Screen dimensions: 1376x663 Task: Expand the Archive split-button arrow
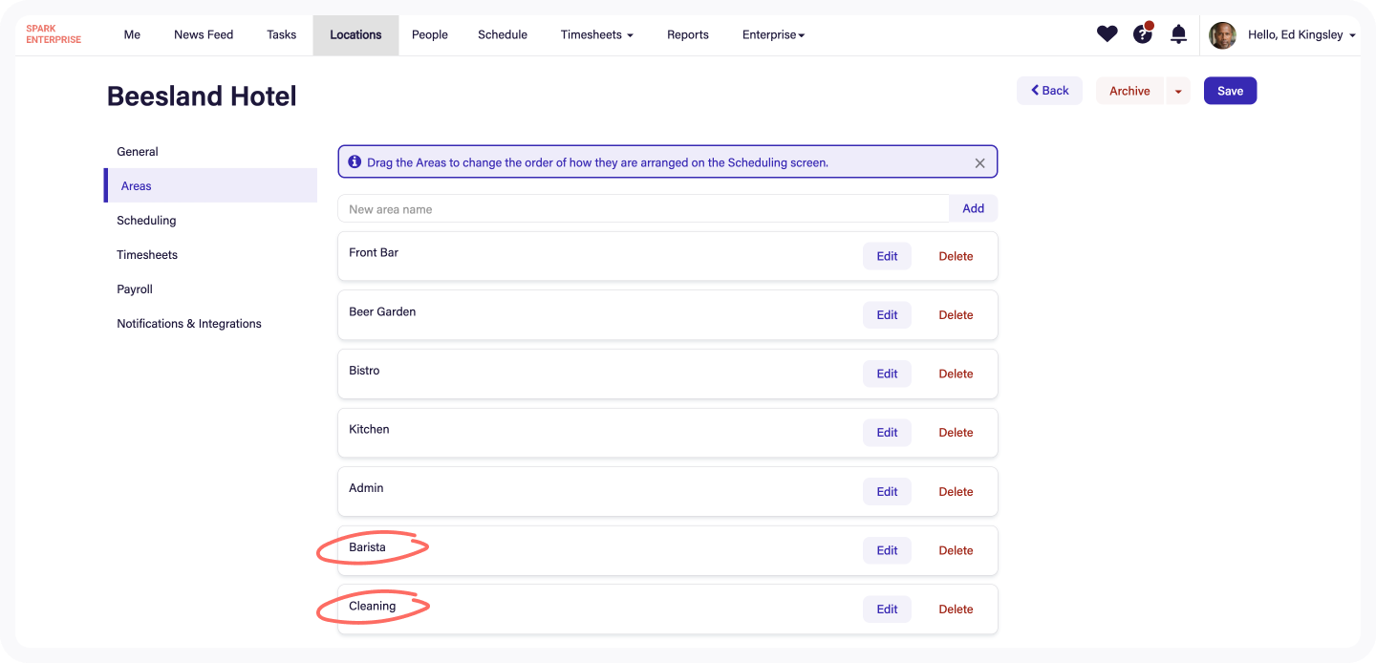click(x=1177, y=92)
